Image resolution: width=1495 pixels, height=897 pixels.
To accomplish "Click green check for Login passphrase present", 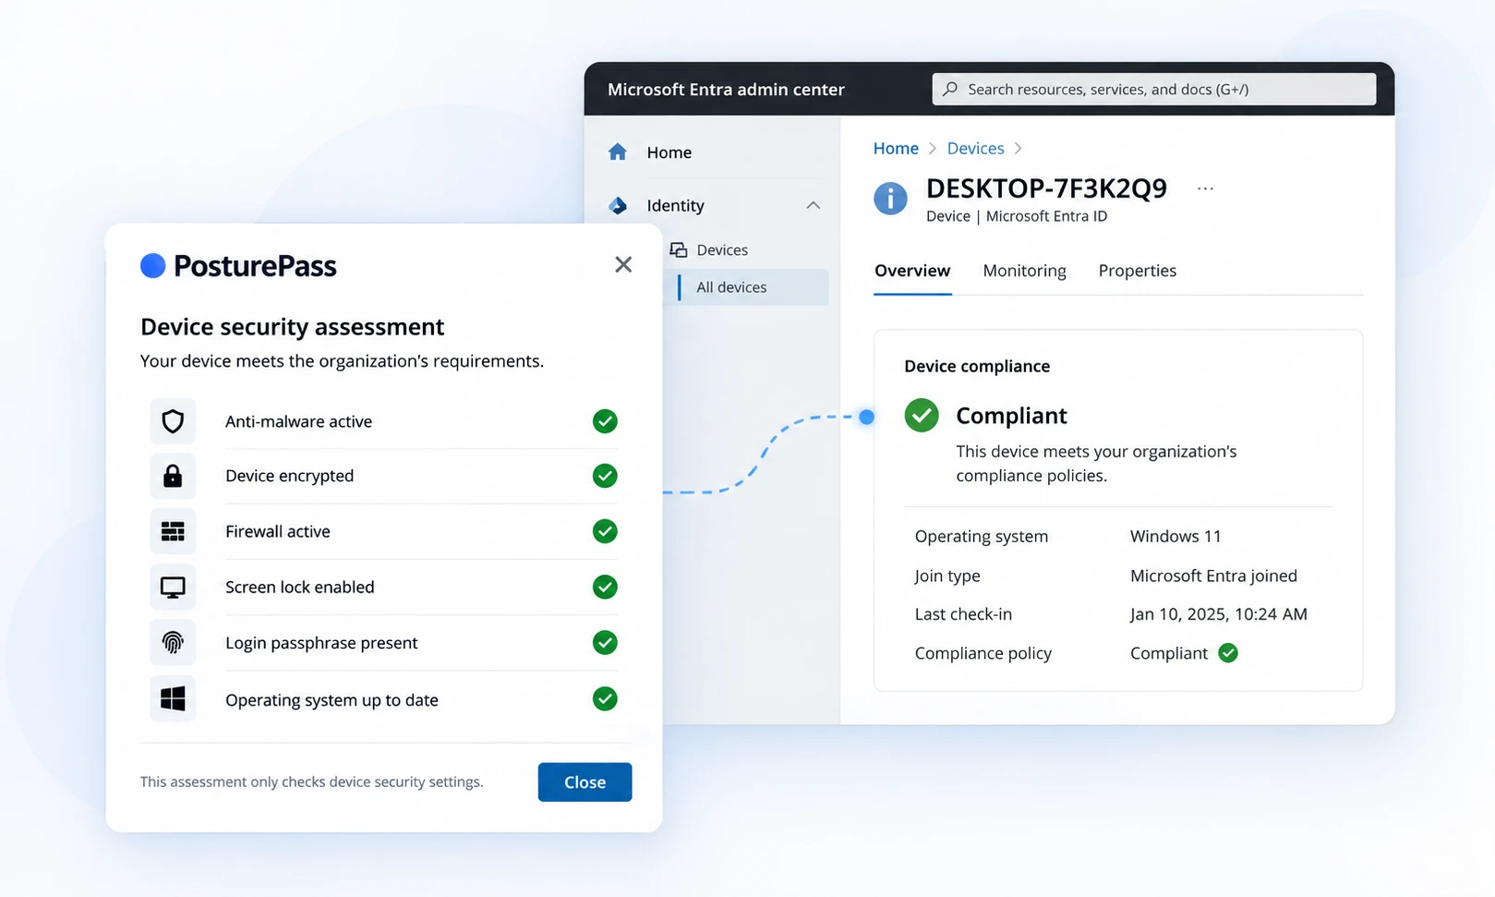I will pyautogui.click(x=605, y=642).
